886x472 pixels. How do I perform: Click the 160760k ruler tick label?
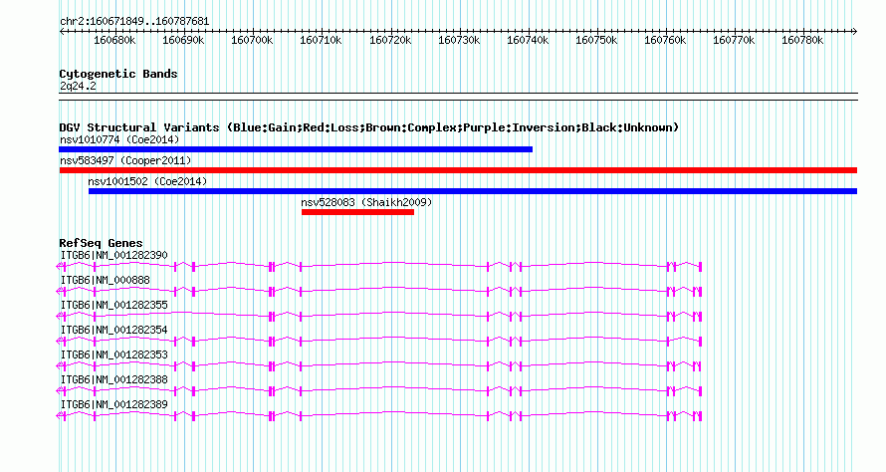666,41
